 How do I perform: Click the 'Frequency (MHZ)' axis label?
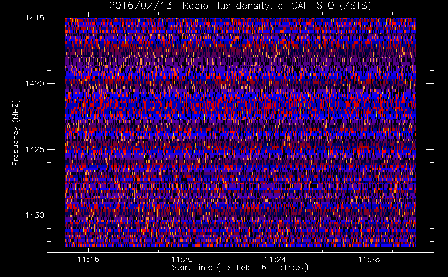(x=16, y=133)
